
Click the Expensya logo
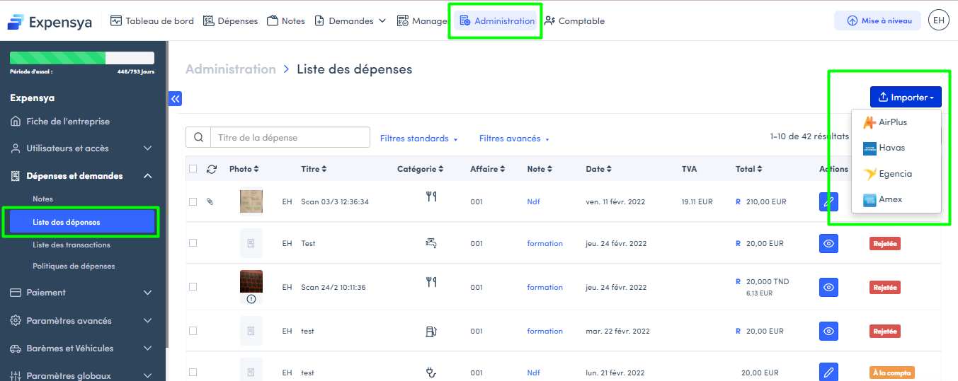[50, 22]
